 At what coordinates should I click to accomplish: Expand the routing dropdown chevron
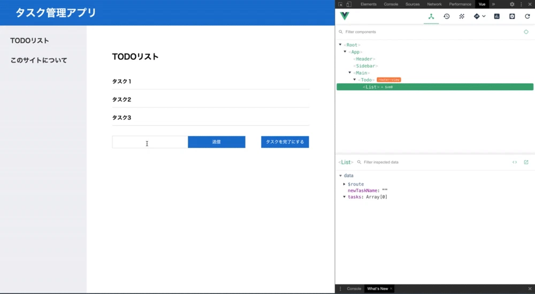pos(484,17)
